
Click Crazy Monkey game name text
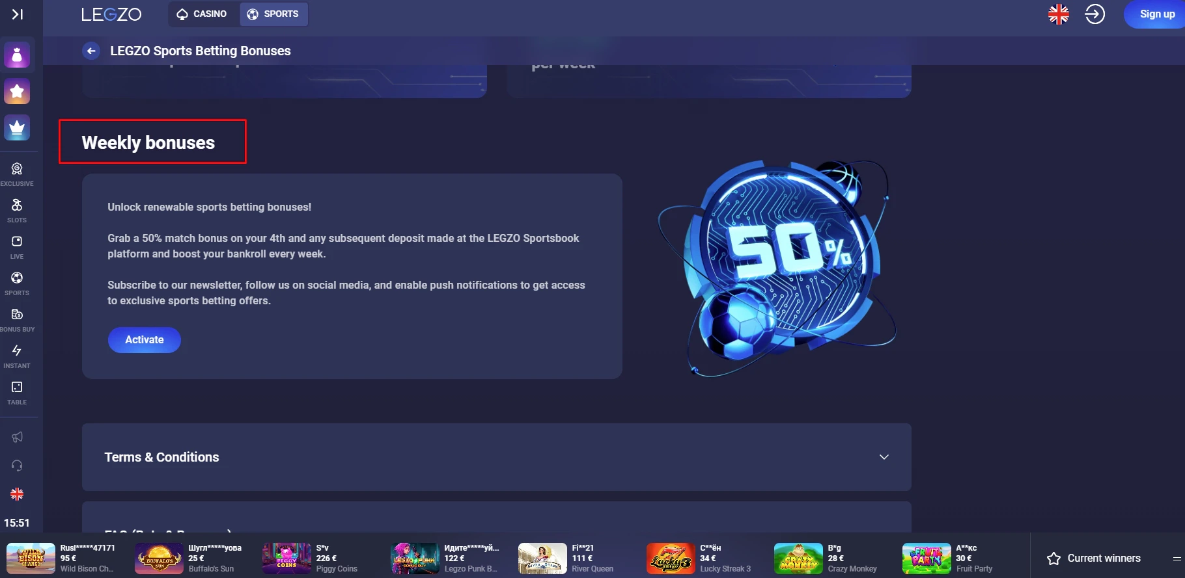tap(852, 569)
